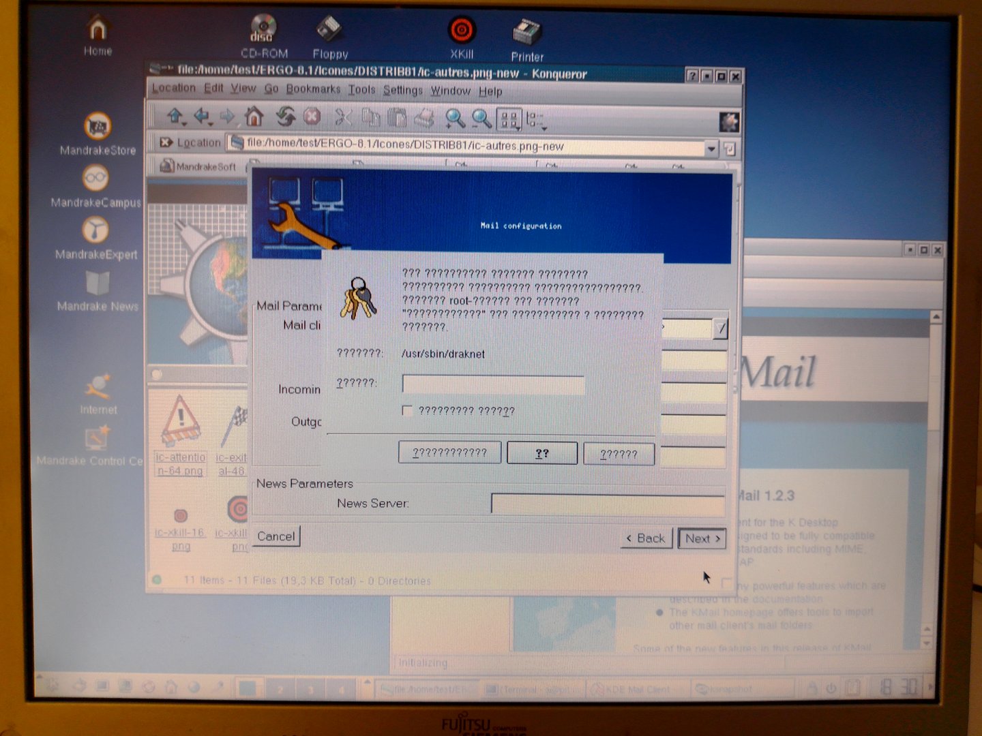Go up one directory in Konqueror toolbar

[x=175, y=117]
